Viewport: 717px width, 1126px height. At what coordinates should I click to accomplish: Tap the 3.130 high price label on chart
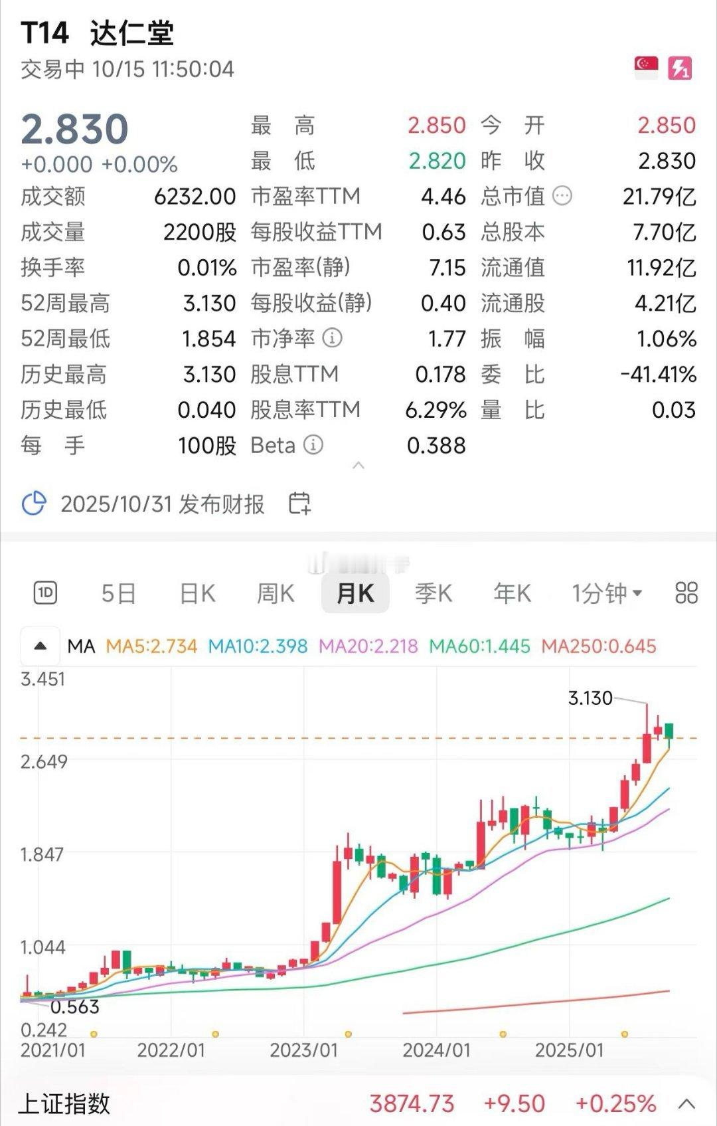(590, 698)
